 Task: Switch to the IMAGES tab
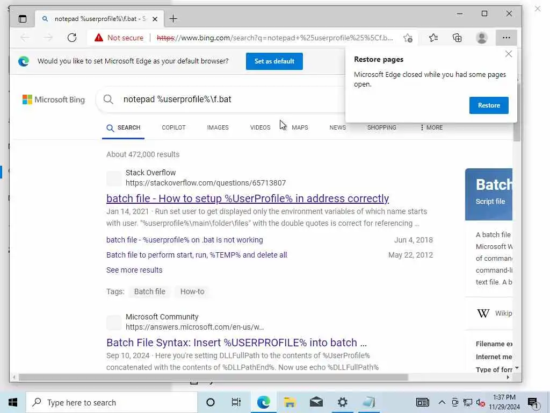point(218,127)
